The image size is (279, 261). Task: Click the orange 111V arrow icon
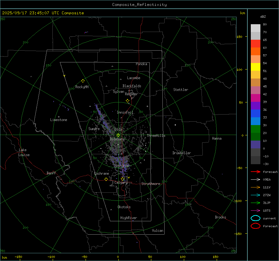click(255, 187)
